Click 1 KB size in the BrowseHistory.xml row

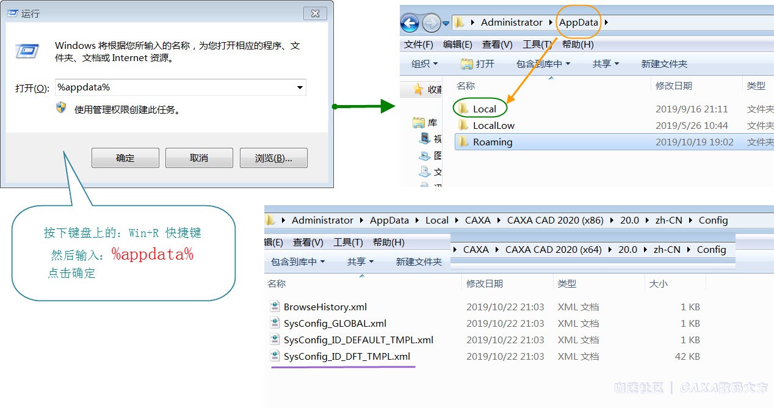[690, 307]
